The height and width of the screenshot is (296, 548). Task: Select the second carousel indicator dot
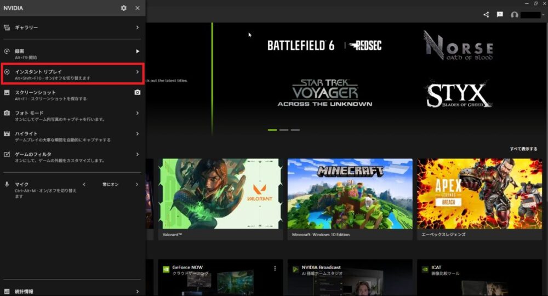pyautogui.click(x=284, y=130)
